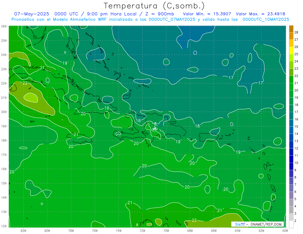The width and height of the screenshot is (303, 234).
Task: Click the "2" label on the color scale
Action: (295, 221)
